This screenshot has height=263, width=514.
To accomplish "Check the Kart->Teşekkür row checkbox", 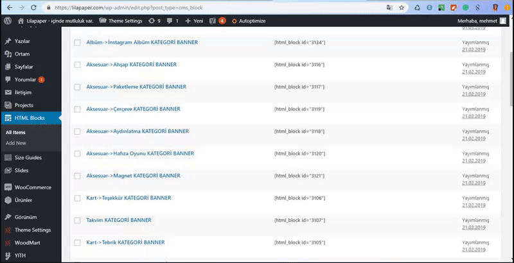I will (77, 199).
